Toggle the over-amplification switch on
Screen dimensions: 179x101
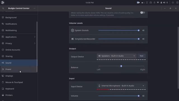click(143, 13)
